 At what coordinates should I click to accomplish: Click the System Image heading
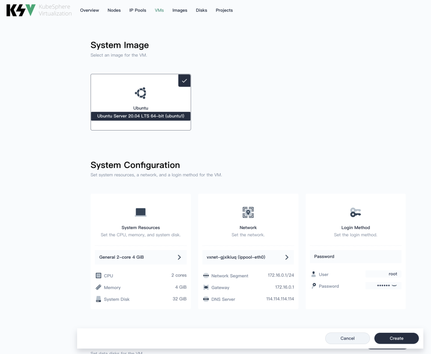pos(120,45)
